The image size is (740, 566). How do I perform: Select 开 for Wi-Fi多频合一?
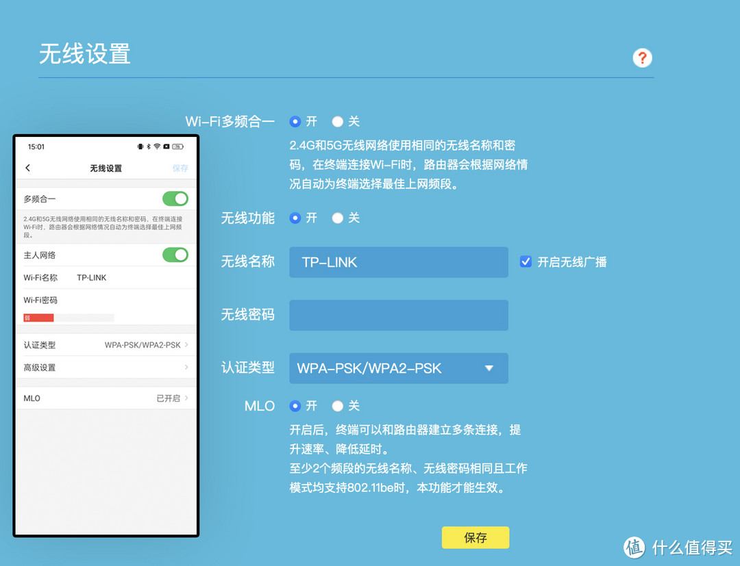295,122
